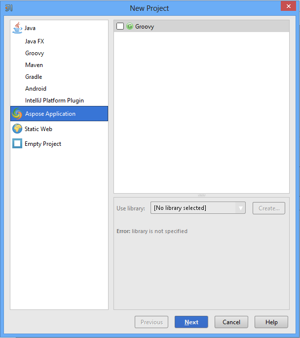Select IntelliJ Platform Plugin project type
The image size is (300, 338).
pyautogui.click(x=54, y=101)
